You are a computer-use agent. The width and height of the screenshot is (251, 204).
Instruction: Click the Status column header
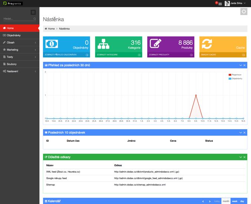pyautogui.click(x=209, y=141)
